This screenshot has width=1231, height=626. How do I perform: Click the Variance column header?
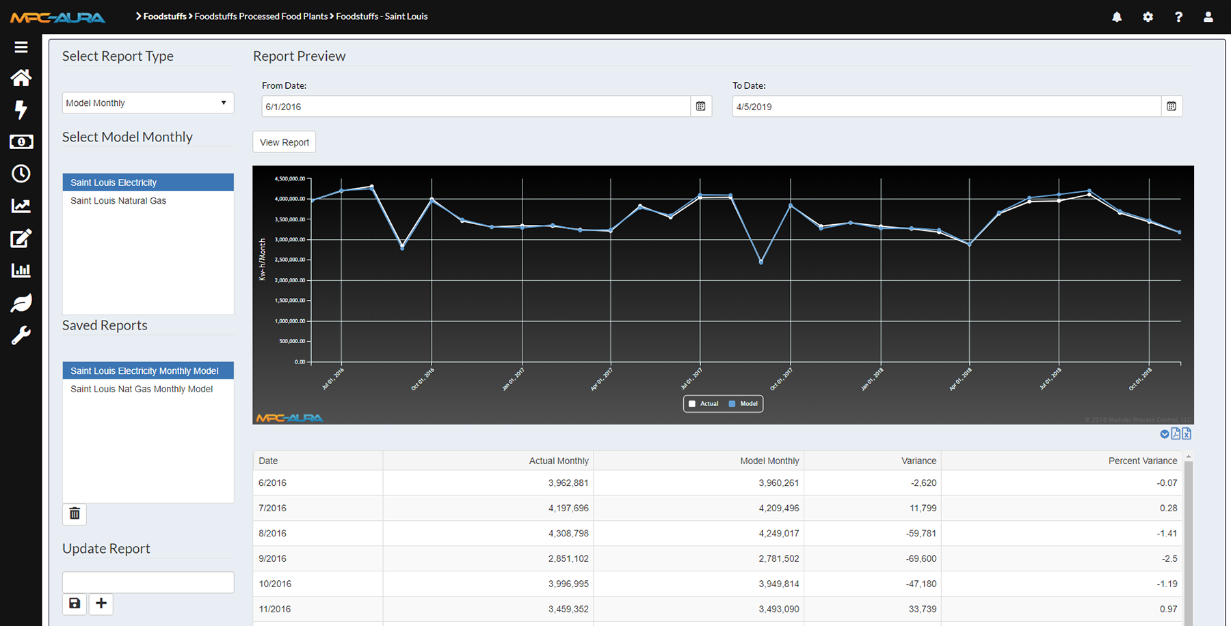coord(873,461)
